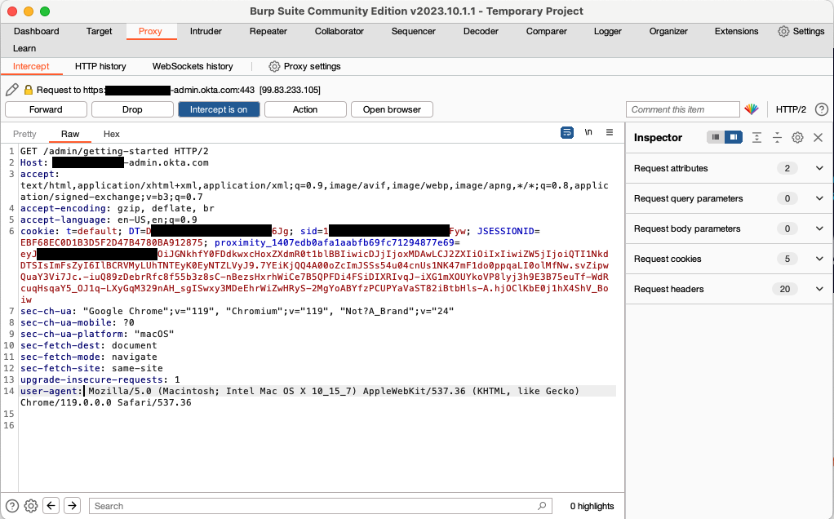
Task: Click the 'GET /admin/getting-started HTTP/2' line
Action: pos(114,151)
